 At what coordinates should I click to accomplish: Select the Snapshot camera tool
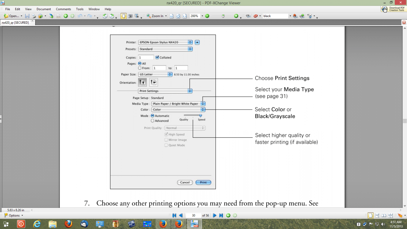130,16
